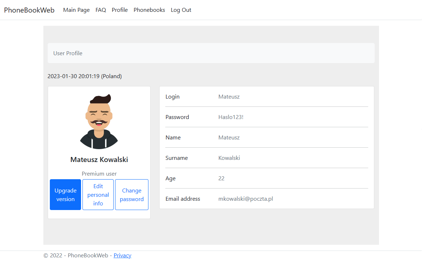The image size is (422, 262).
Task: Open Edit personal info
Action: click(x=98, y=194)
